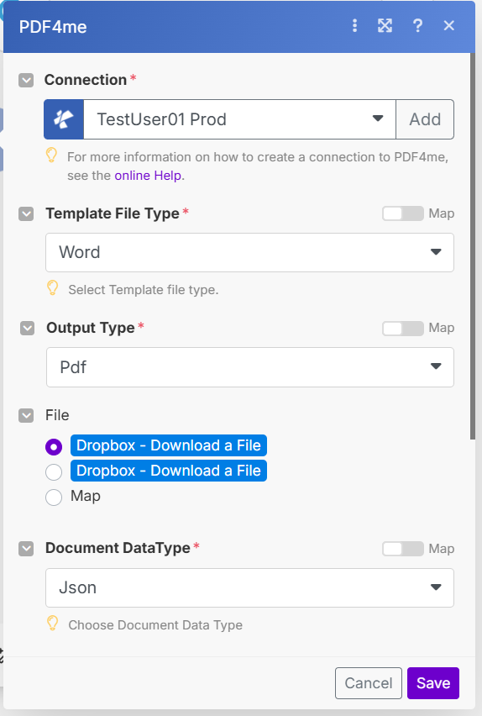Collapse the File section chevron

tap(26, 415)
